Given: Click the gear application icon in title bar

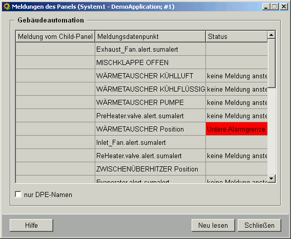Looking at the screenshot, I should pos(7,7).
